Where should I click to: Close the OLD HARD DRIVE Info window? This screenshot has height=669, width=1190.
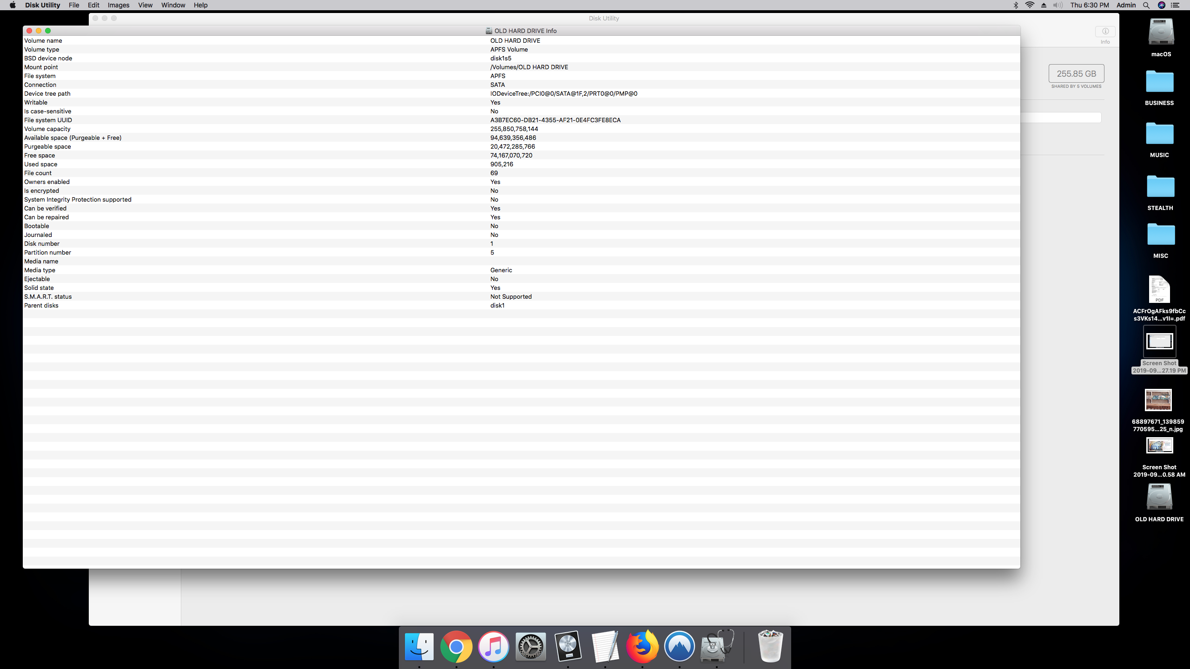(29, 31)
